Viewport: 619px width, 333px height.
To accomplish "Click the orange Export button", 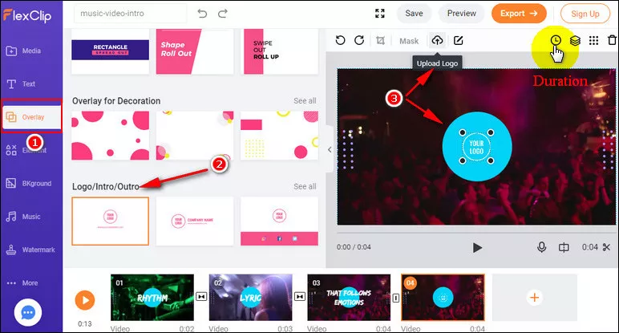I will pyautogui.click(x=519, y=14).
